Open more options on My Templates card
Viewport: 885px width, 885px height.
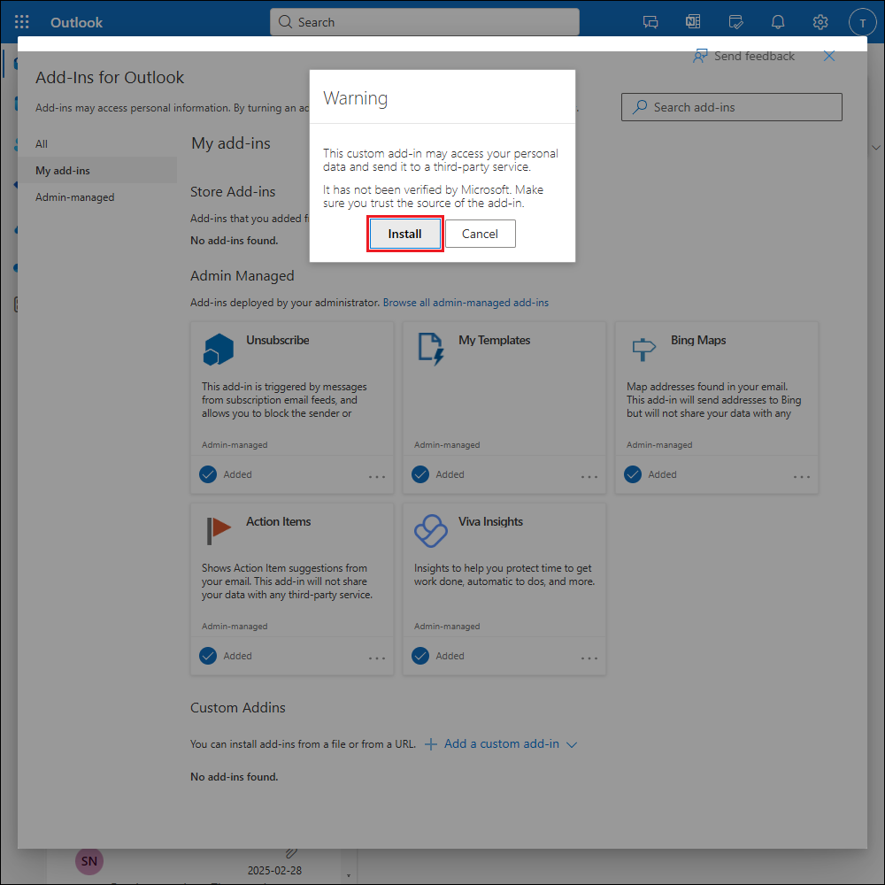pyautogui.click(x=589, y=477)
